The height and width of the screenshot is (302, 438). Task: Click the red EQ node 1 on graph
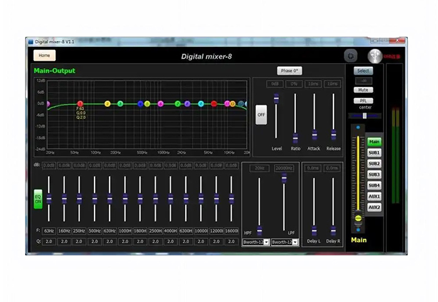79,104
